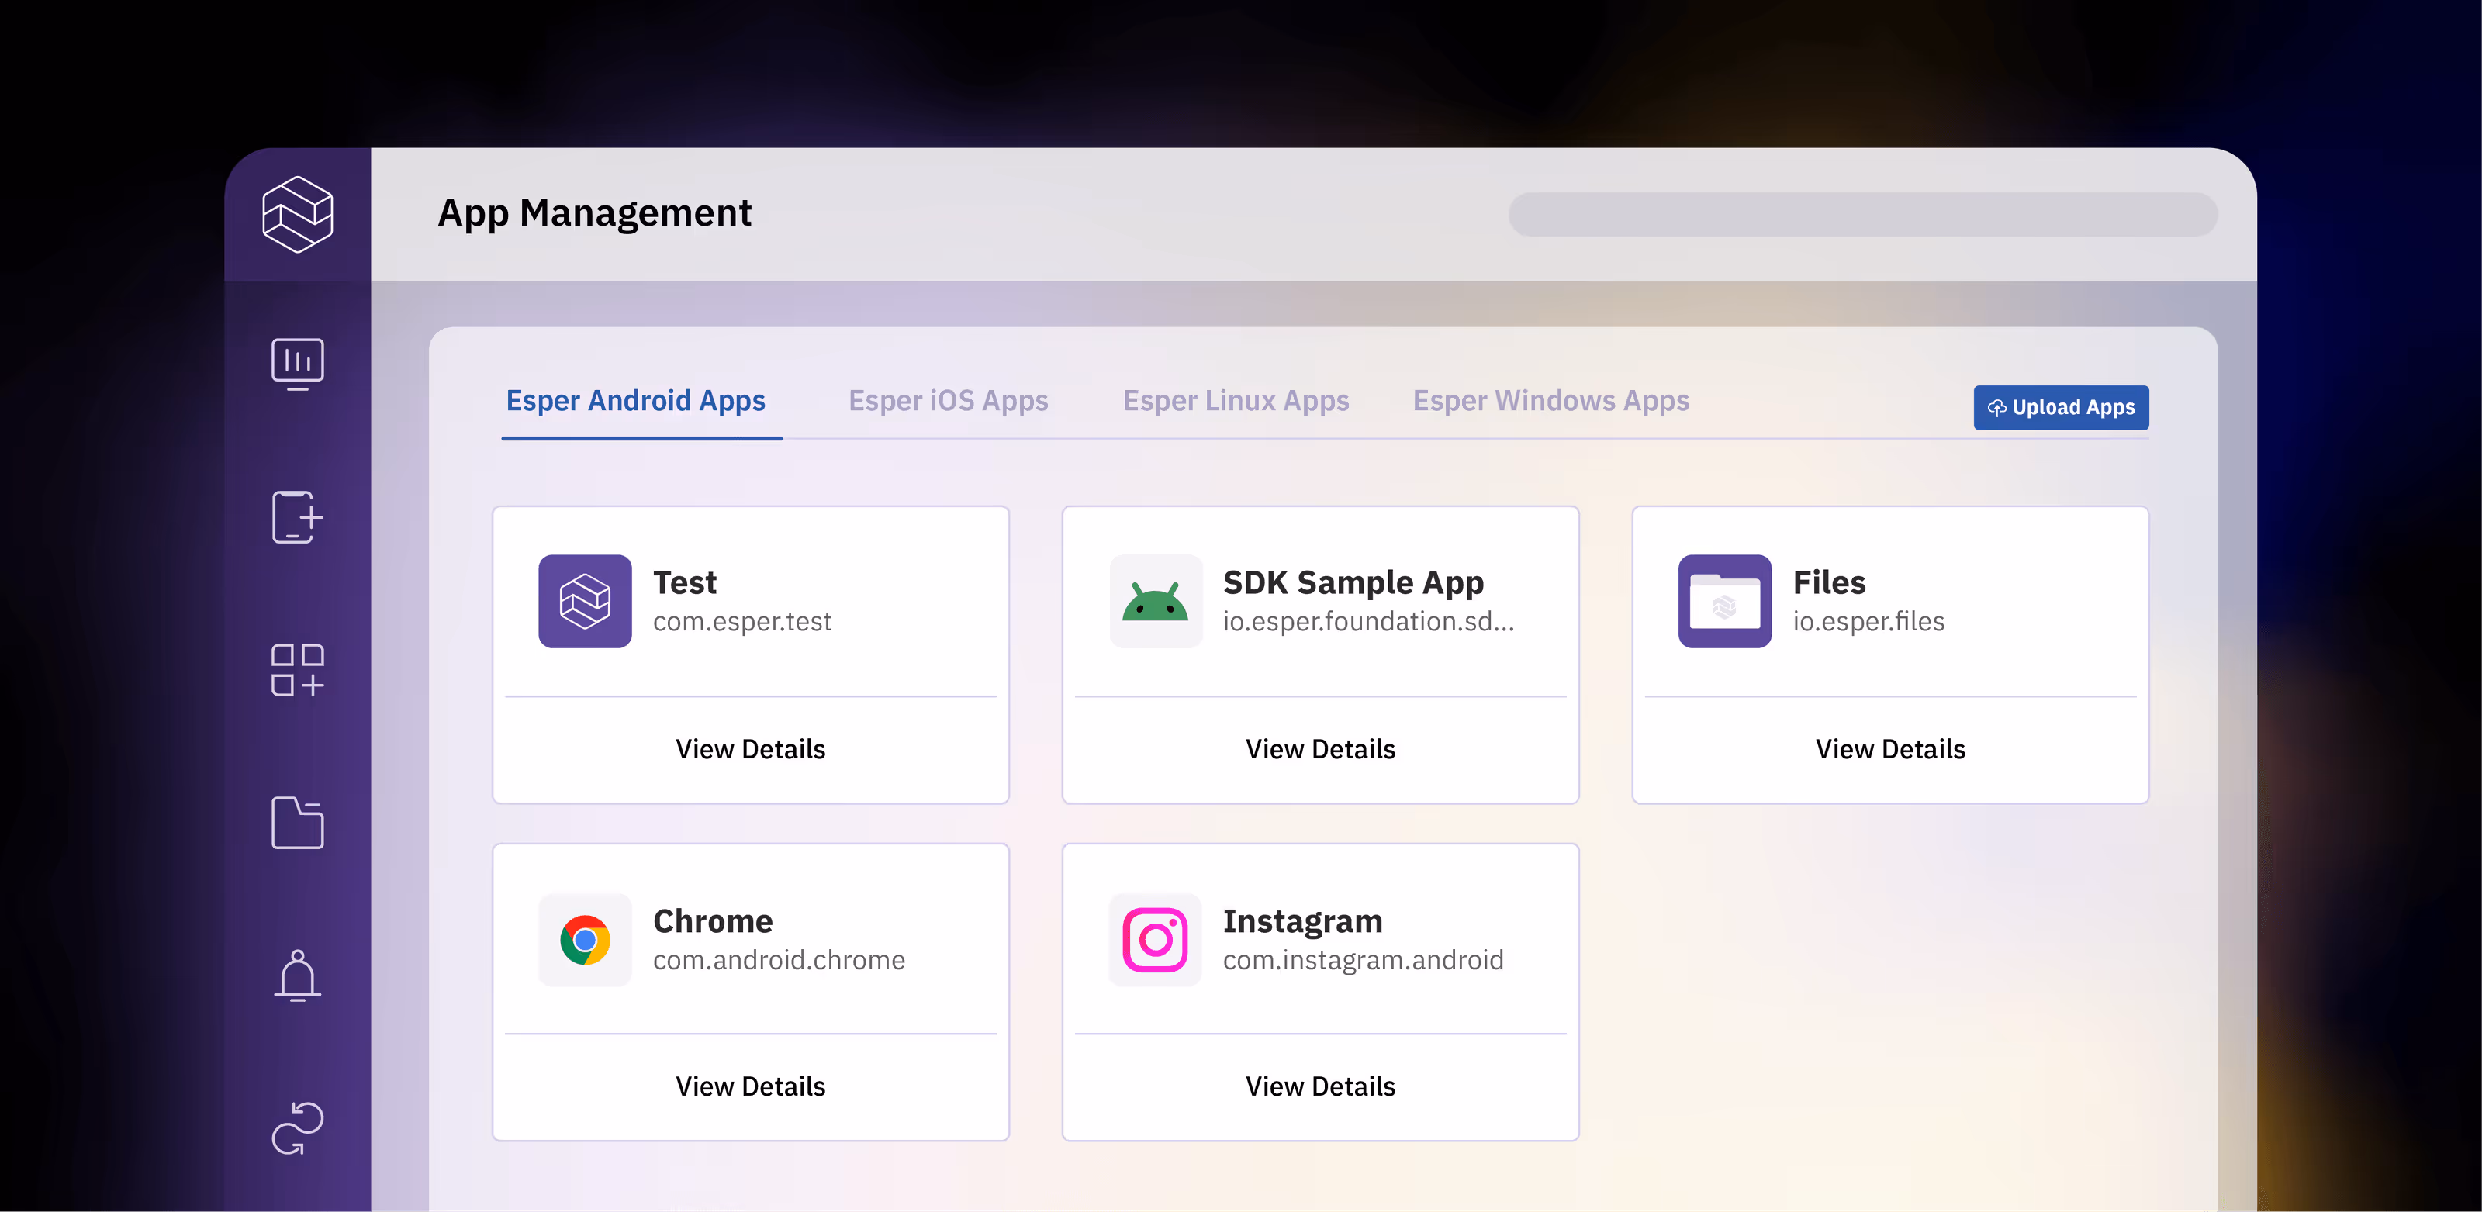Screen dimensions: 2482x1212
Task: Switch to Esper Linux Apps tab
Action: [x=1236, y=401]
